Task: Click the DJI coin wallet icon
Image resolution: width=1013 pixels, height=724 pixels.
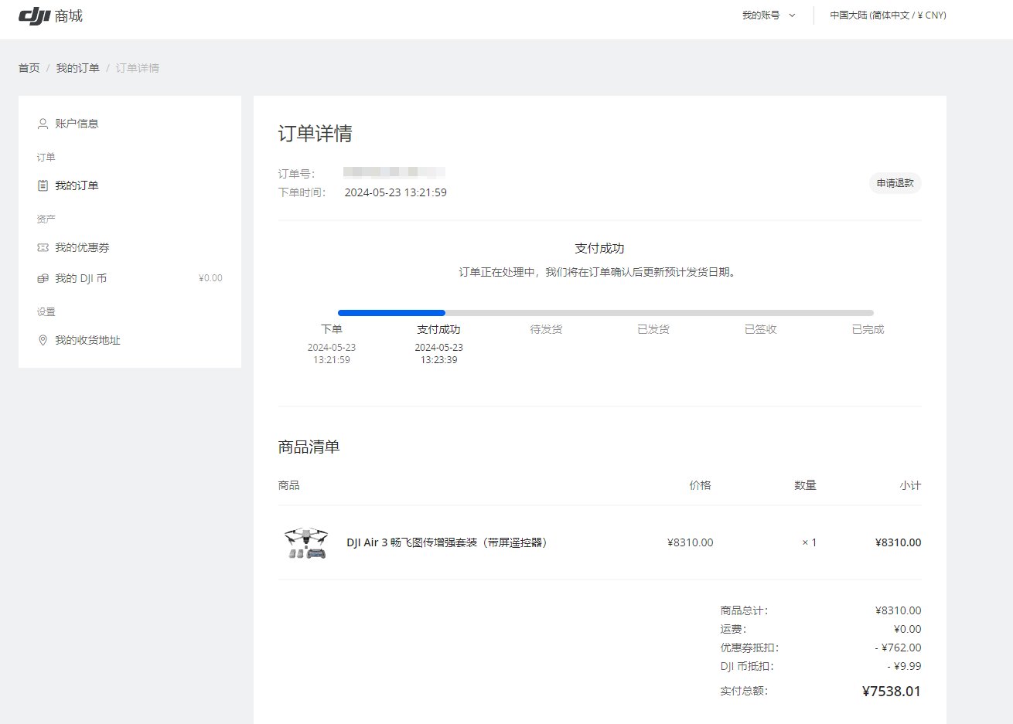Action: (x=43, y=278)
